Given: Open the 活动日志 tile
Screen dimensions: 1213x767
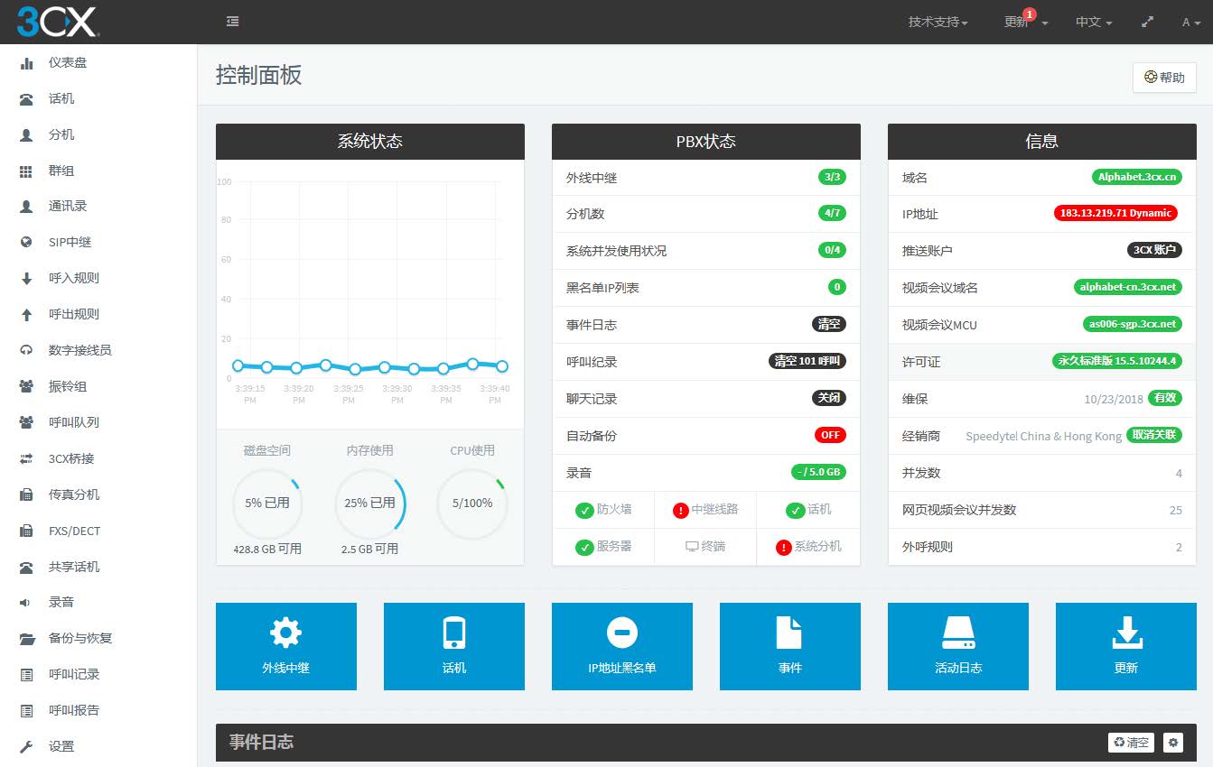Looking at the screenshot, I should [x=958, y=646].
